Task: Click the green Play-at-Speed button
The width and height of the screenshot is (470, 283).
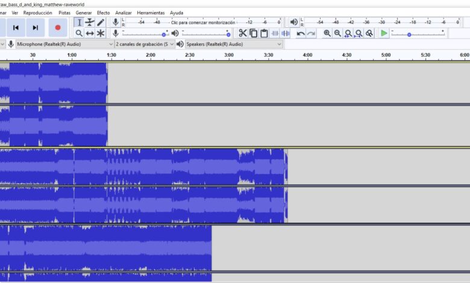Action: 384,33
